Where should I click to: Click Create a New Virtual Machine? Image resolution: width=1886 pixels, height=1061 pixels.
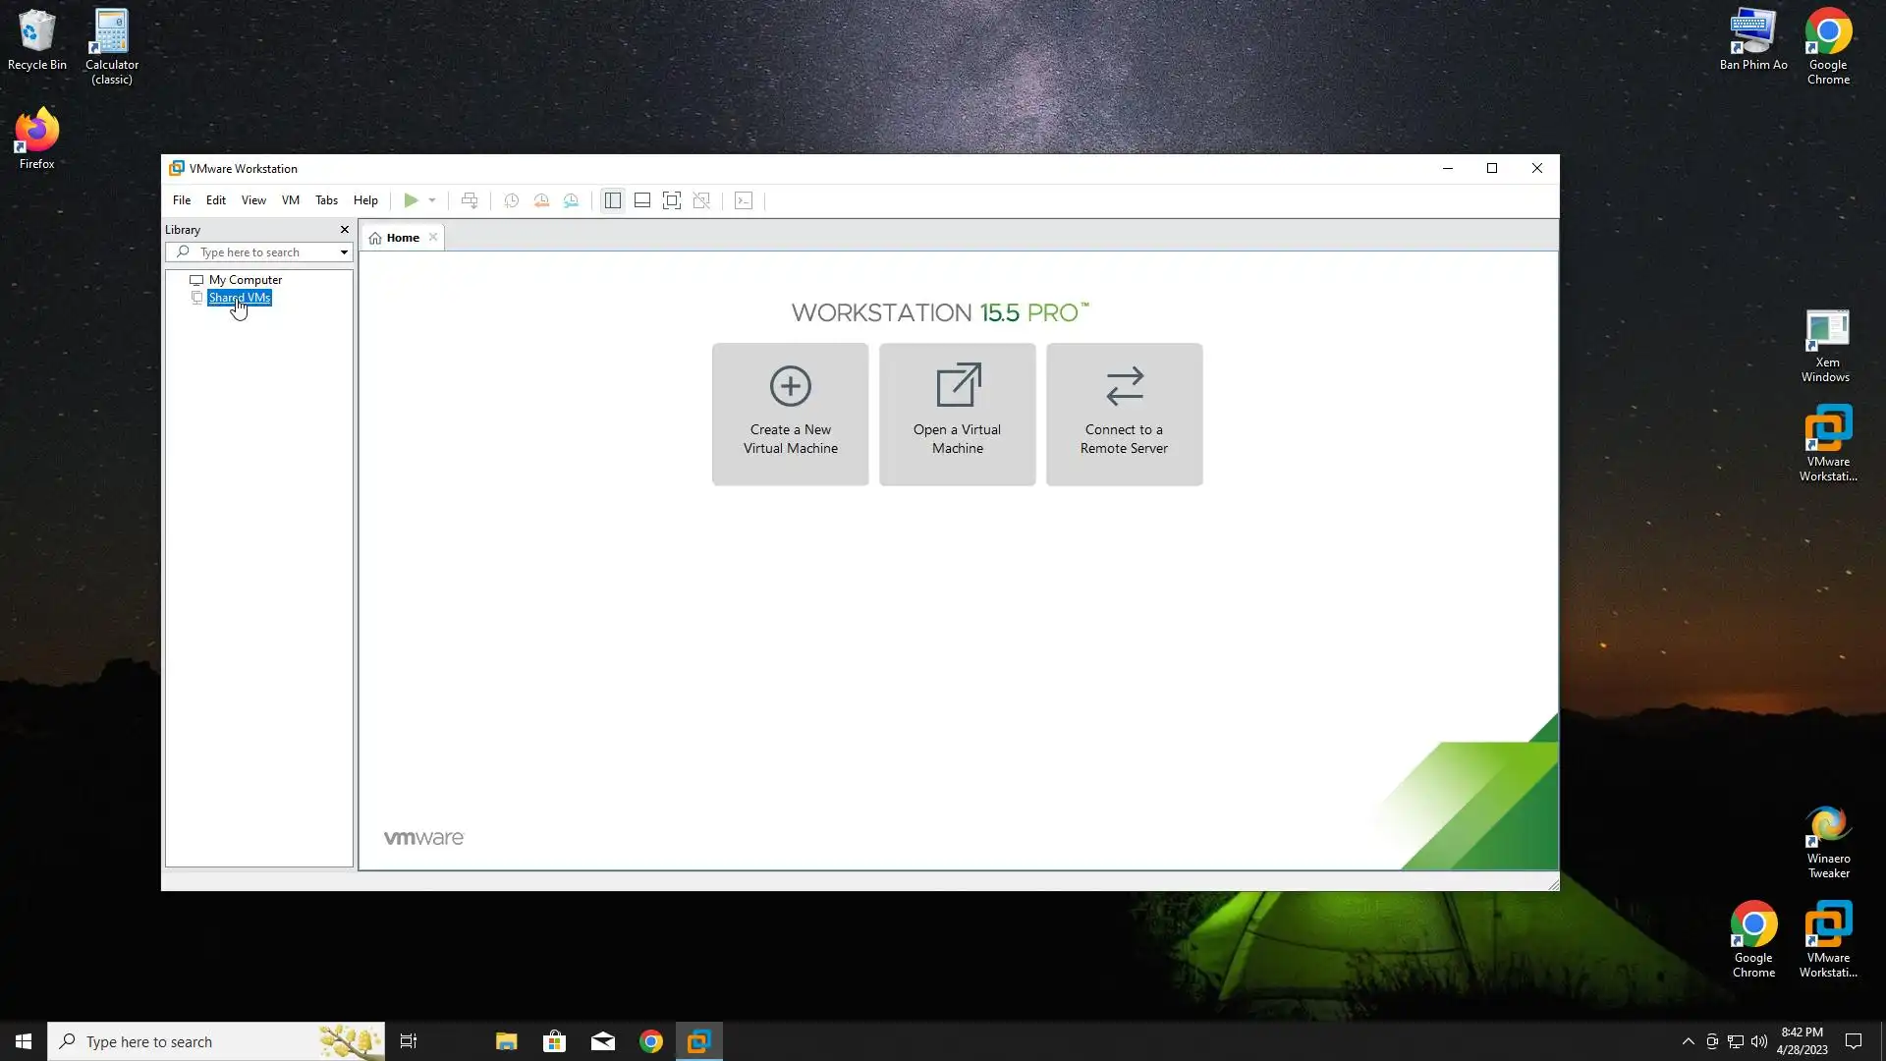(x=791, y=414)
